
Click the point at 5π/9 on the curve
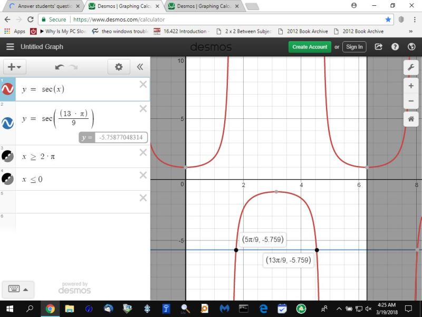click(x=236, y=250)
